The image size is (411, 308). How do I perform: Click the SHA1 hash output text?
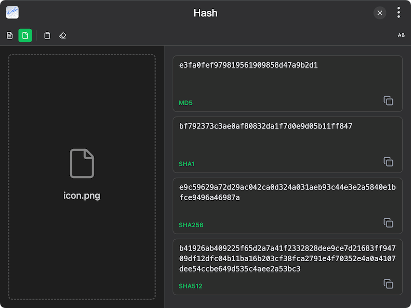click(266, 126)
